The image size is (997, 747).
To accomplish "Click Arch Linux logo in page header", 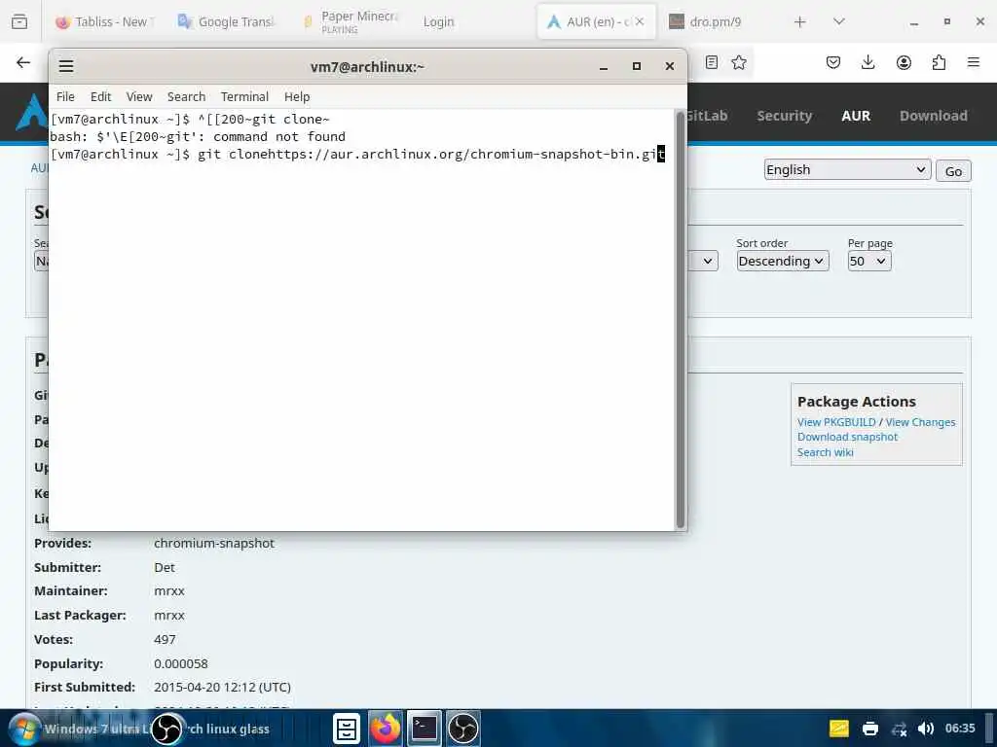I will (32, 112).
